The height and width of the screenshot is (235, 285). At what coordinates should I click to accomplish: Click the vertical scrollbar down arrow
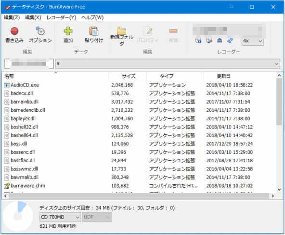click(279, 190)
